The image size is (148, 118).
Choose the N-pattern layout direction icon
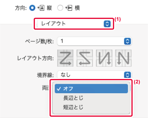click(123, 58)
